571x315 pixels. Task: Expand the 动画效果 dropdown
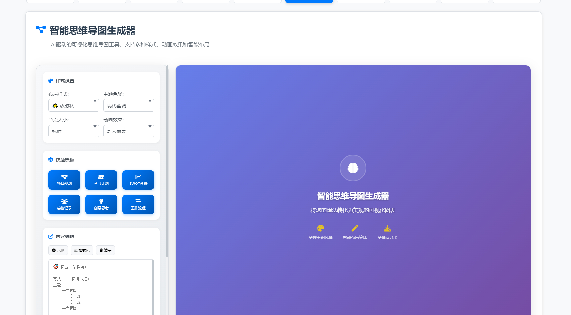(x=129, y=131)
